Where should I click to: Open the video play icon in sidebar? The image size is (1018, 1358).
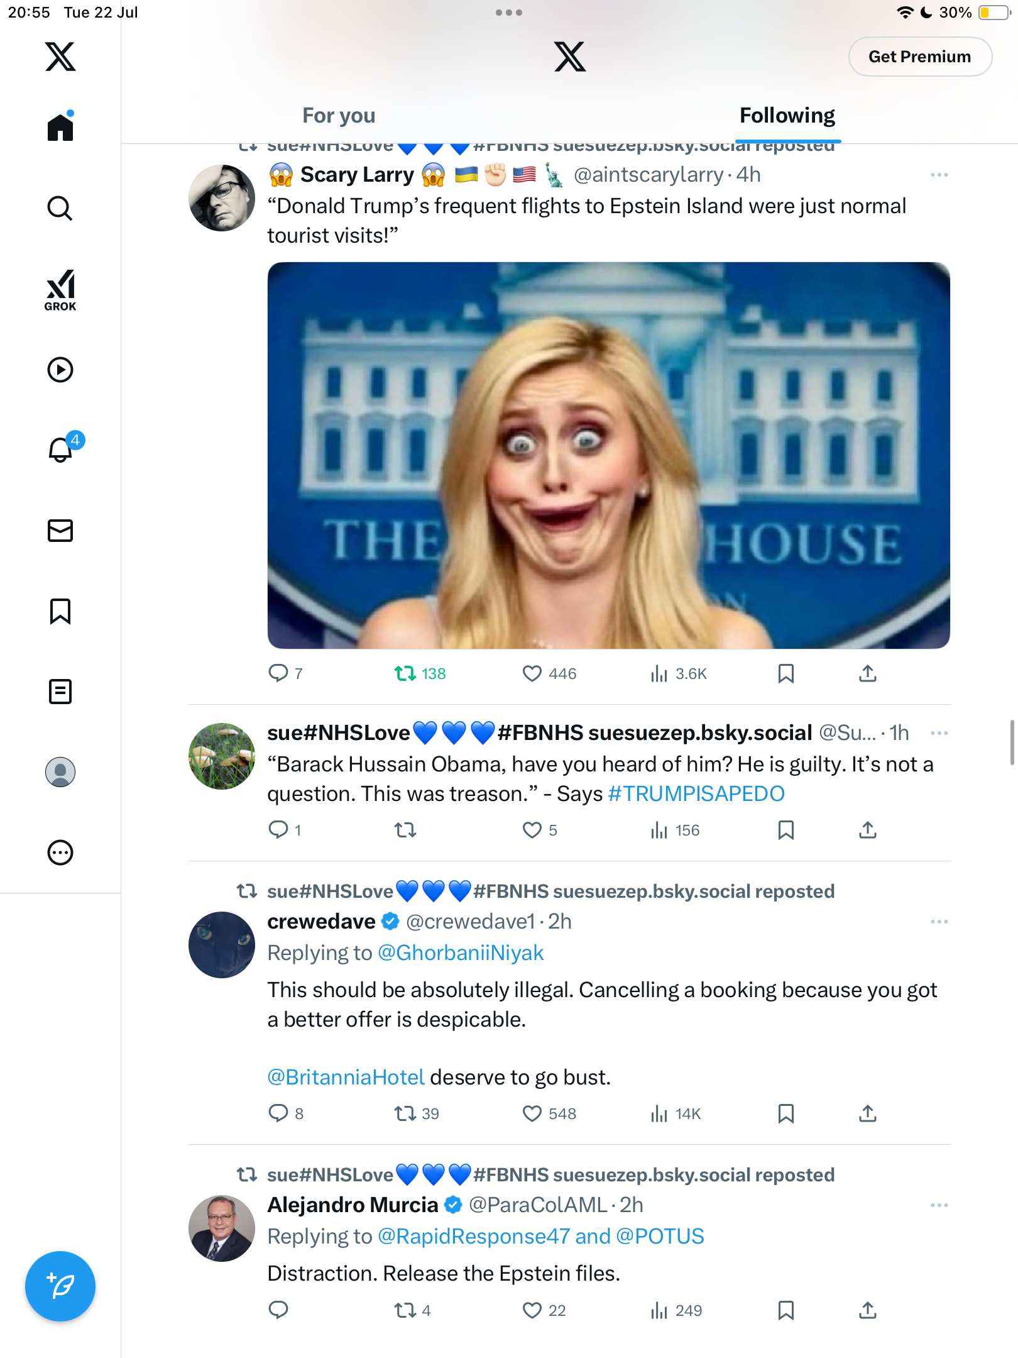click(x=60, y=370)
